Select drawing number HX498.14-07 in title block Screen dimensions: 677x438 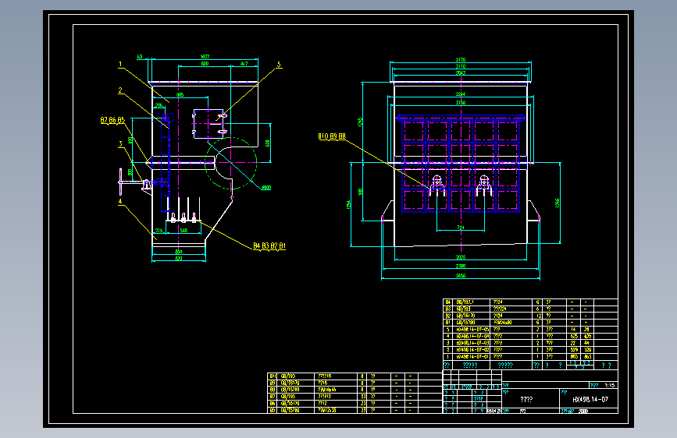tap(590, 400)
